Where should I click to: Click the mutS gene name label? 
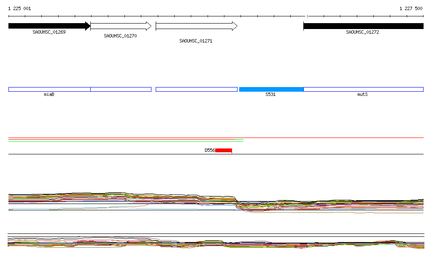pyautogui.click(x=362, y=95)
